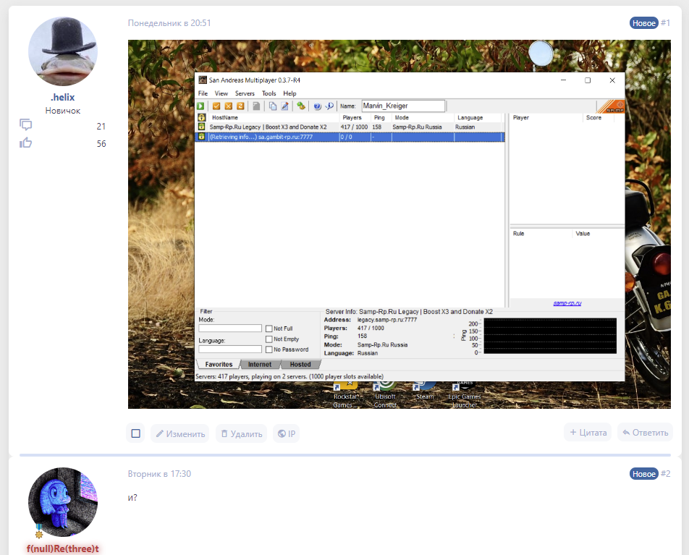This screenshot has height=555, width=689.
Task: Open the .helix user avatar
Action: tap(62, 52)
